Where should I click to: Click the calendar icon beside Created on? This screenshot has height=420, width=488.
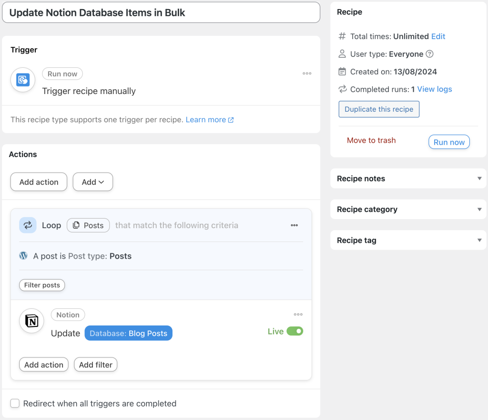pyautogui.click(x=342, y=72)
